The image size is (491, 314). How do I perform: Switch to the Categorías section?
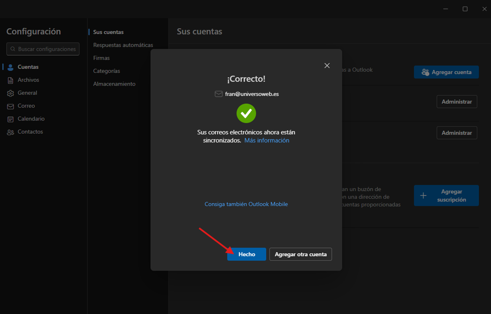tap(107, 71)
